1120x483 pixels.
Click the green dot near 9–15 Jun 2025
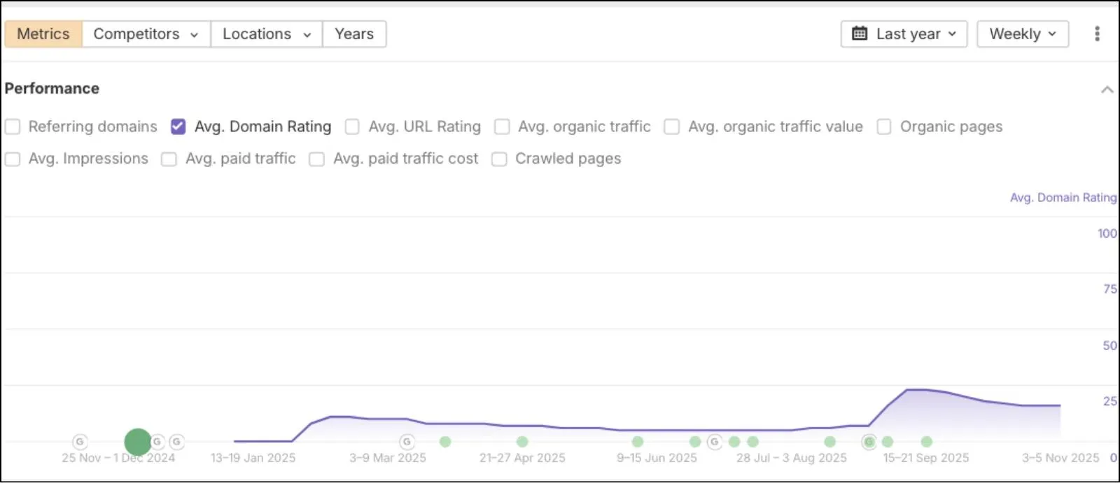[x=638, y=442]
